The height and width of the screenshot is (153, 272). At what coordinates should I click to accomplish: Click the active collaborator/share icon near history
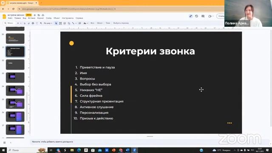(x=191, y=16)
